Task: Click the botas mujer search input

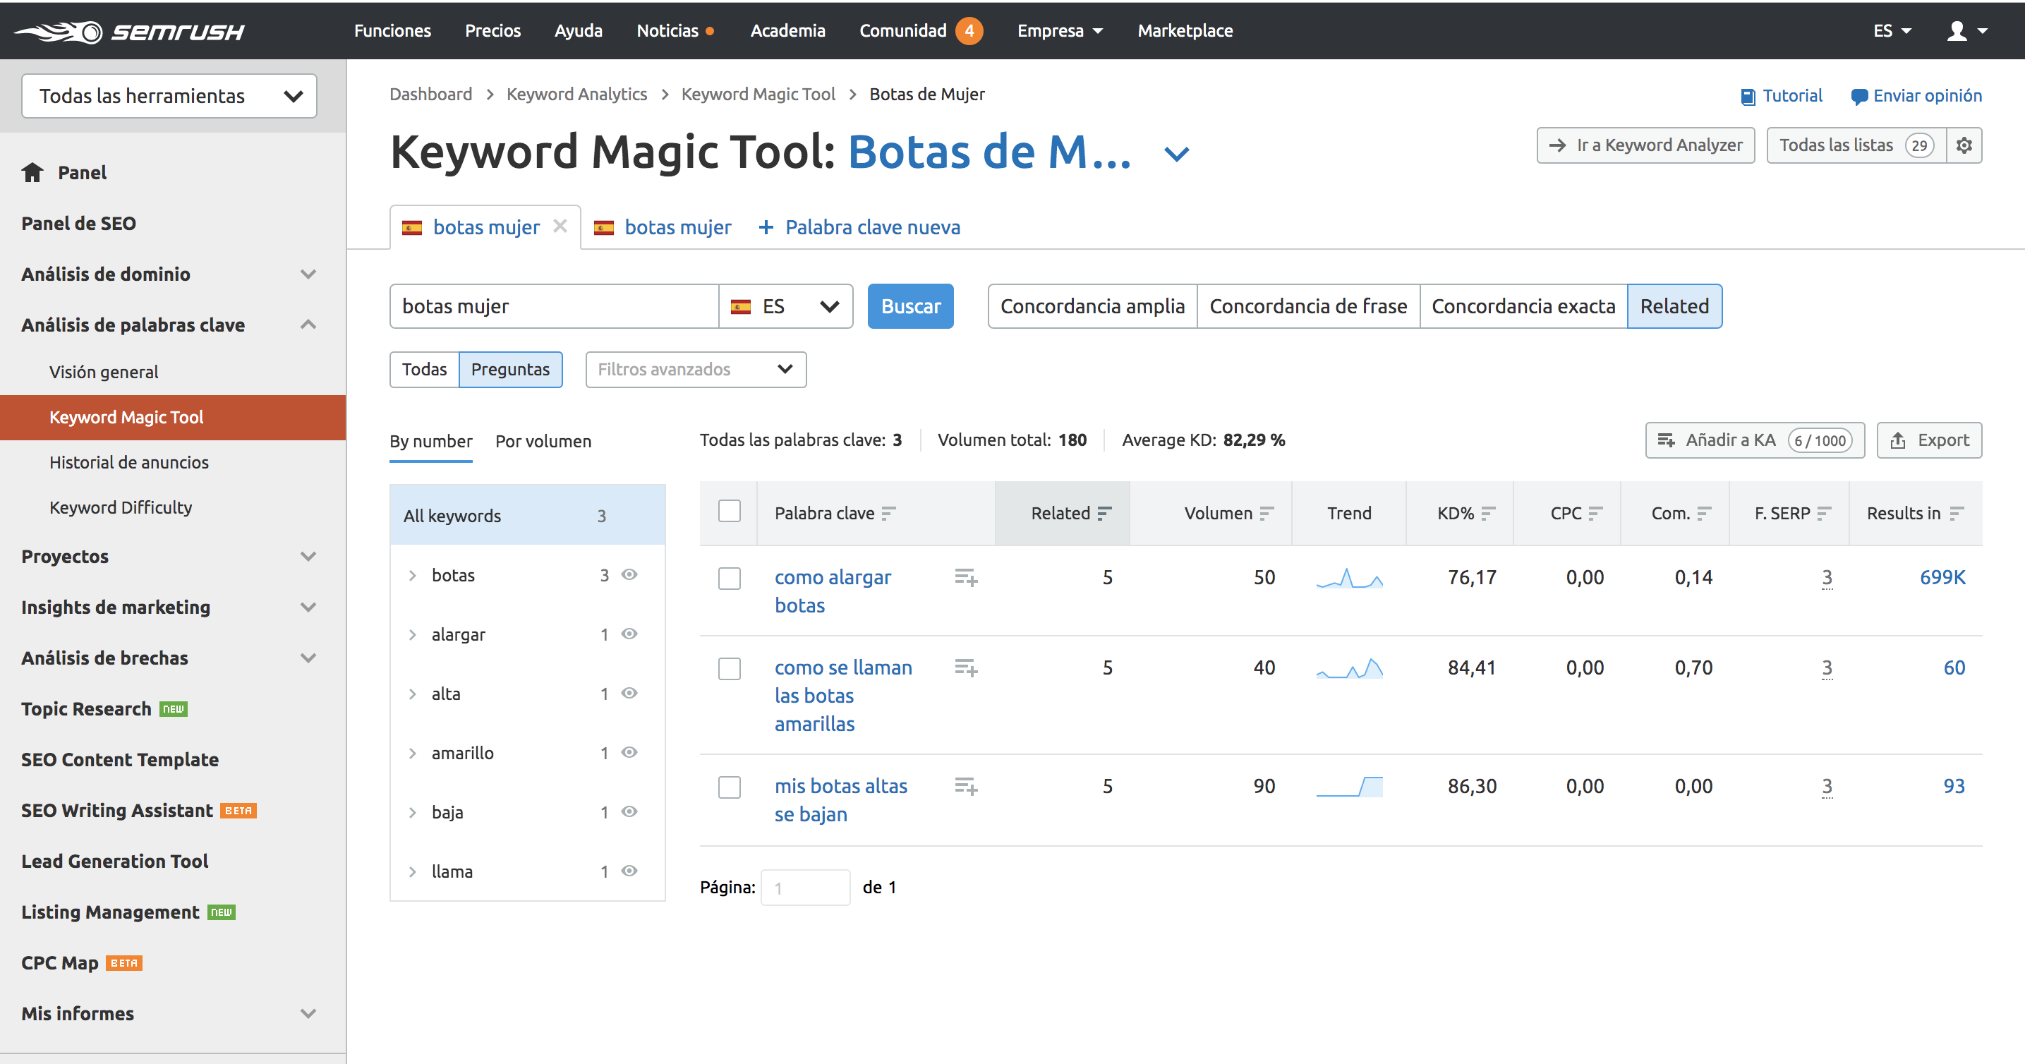Action: tap(554, 306)
